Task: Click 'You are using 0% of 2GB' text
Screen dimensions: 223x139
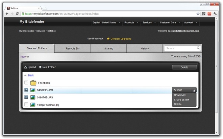Action: 186,56
